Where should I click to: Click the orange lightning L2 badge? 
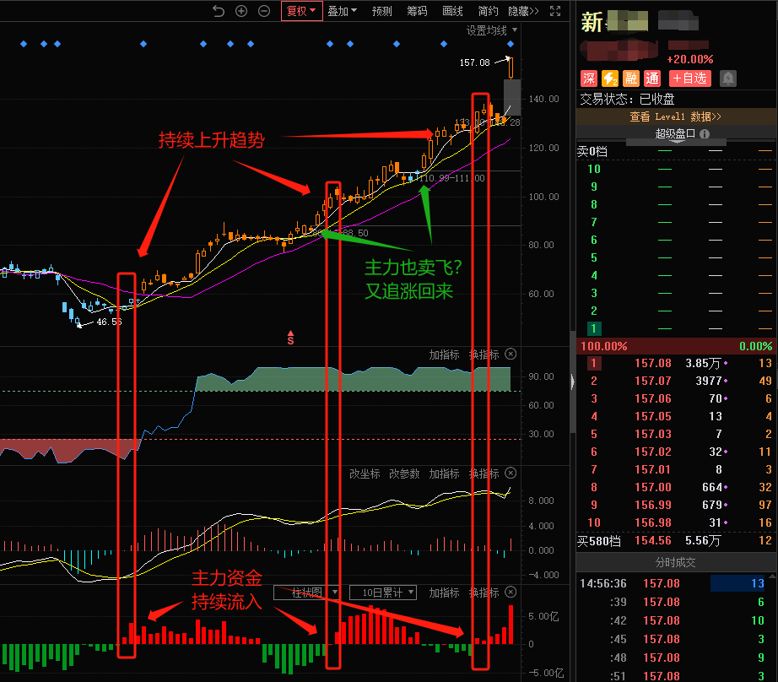[x=610, y=78]
